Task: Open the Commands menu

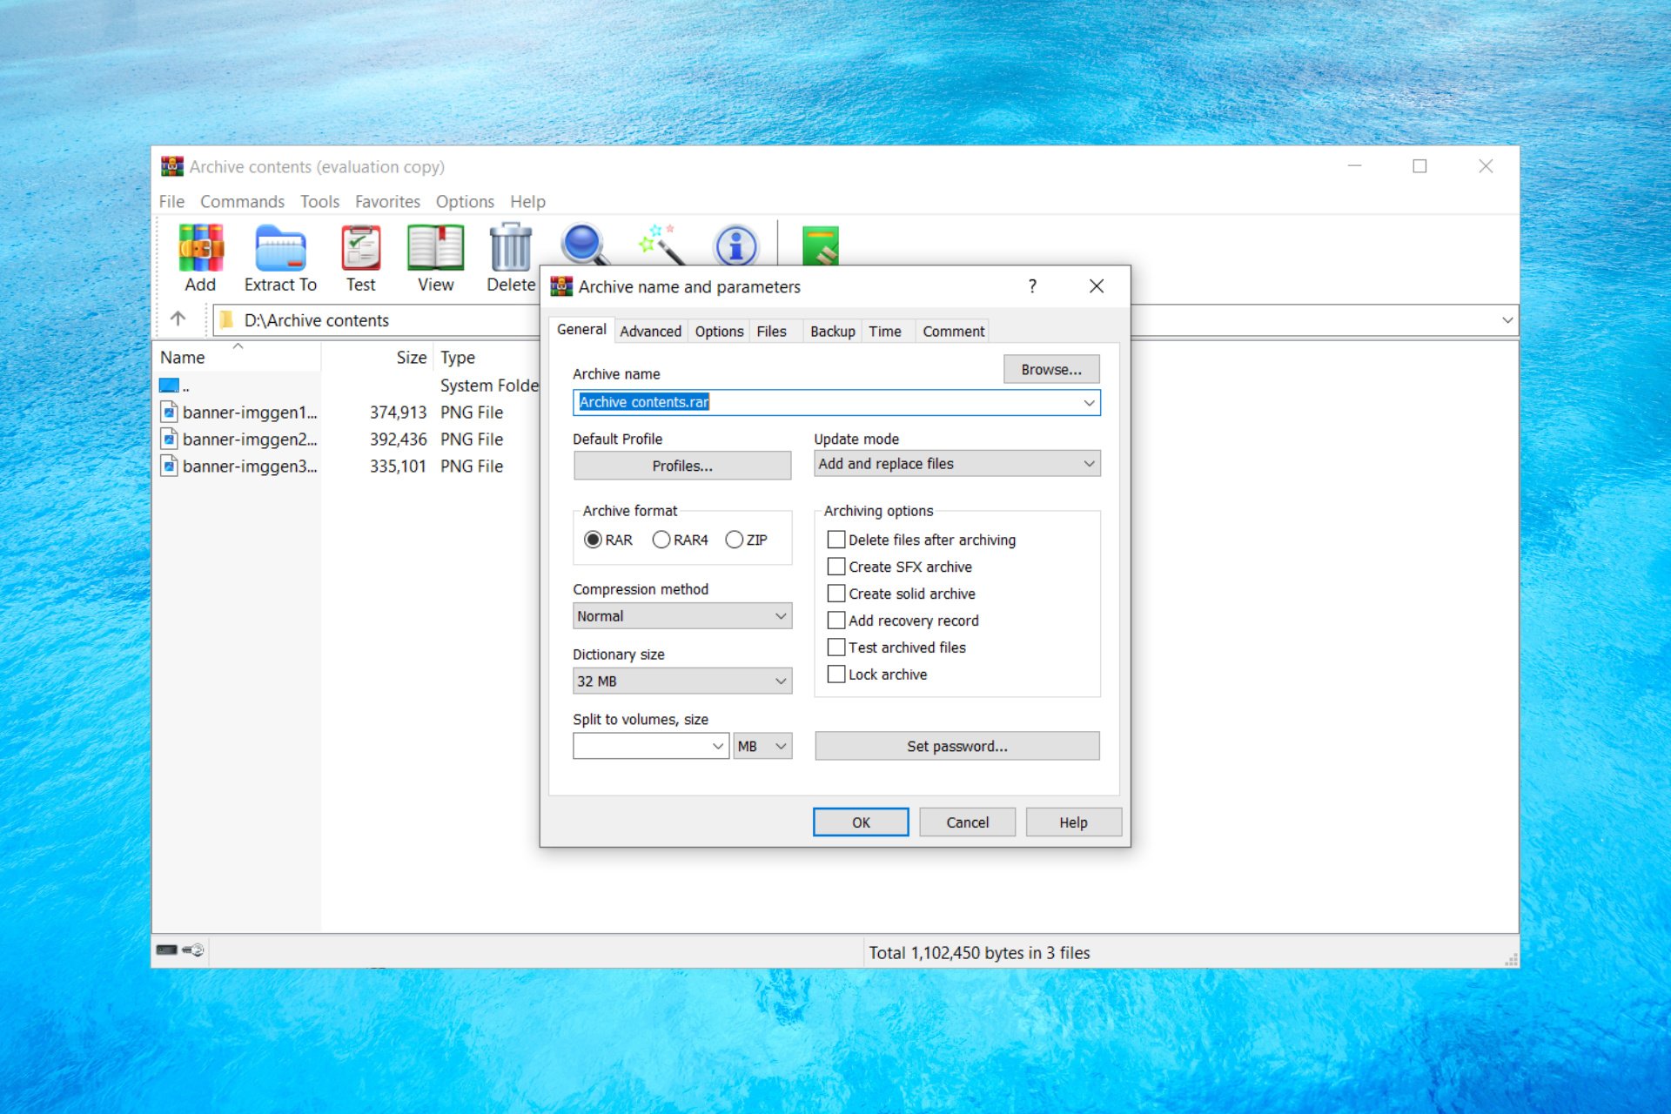Action: coord(242,201)
